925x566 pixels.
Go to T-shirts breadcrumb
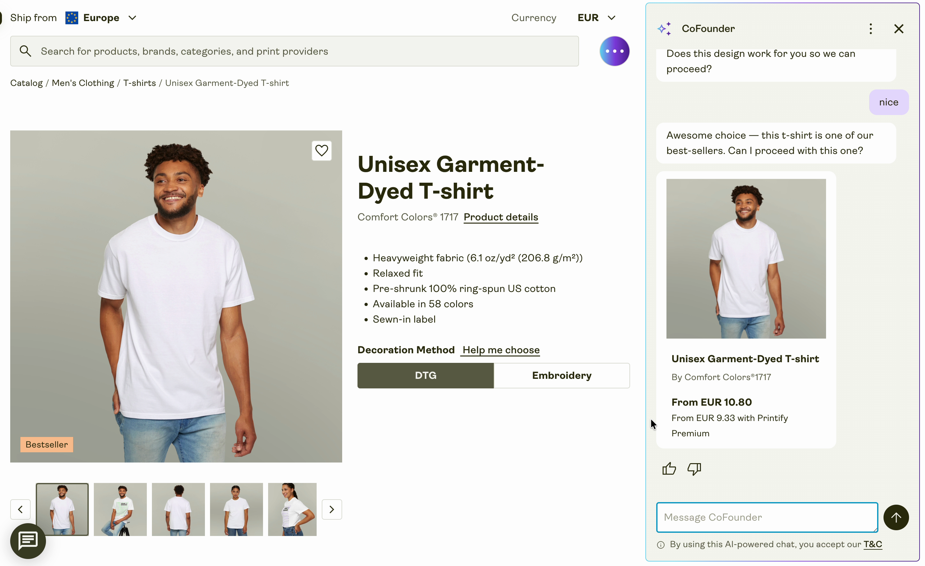(139, 83)
